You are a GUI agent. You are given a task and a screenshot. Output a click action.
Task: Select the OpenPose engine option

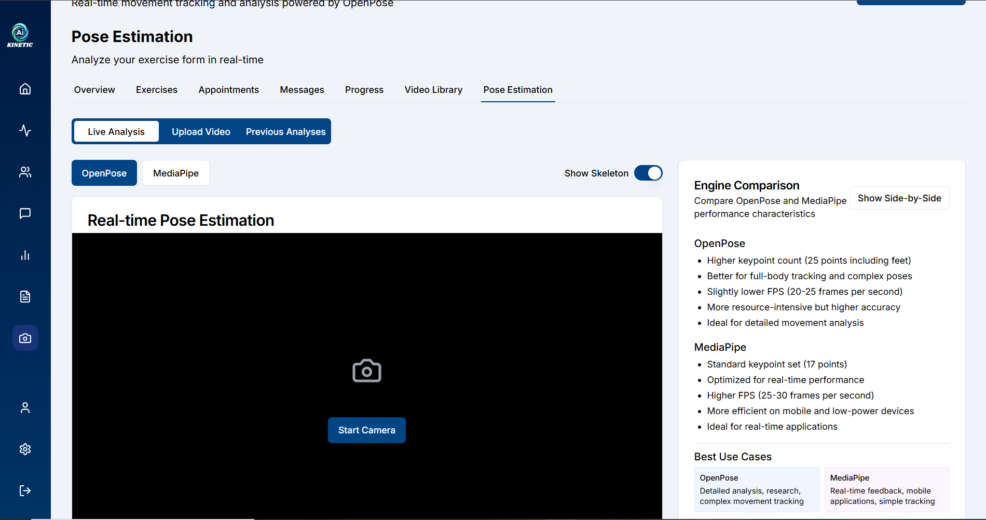[x=104, y=173]
